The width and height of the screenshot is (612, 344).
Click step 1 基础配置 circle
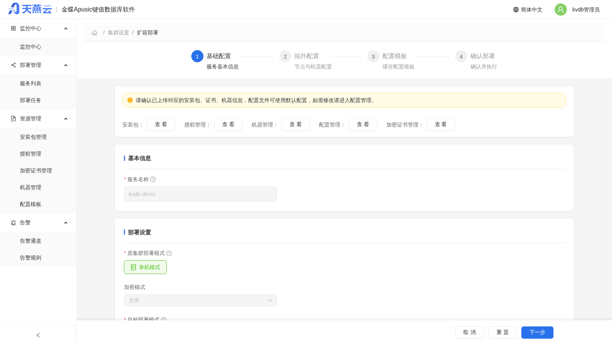point(197,56)
